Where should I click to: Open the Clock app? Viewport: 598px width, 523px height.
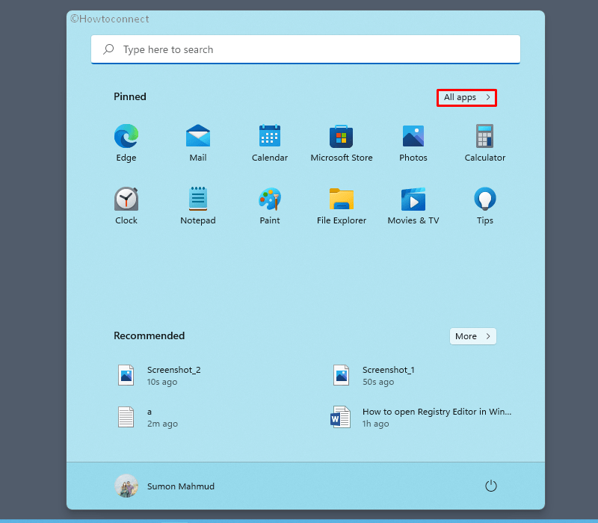coord(126,199)
